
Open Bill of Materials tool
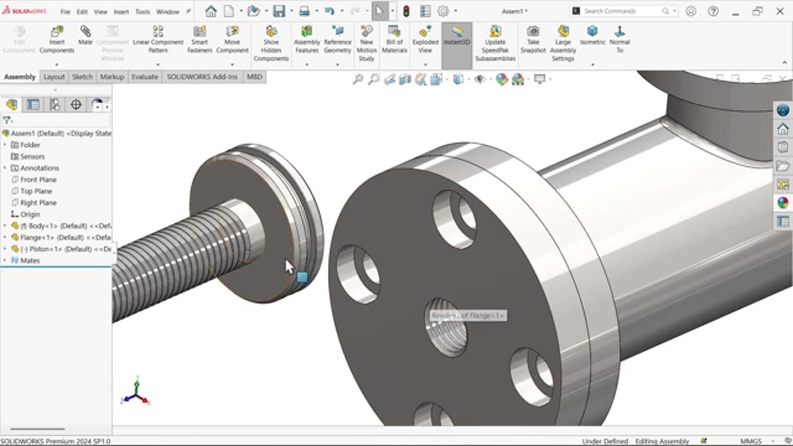[395, 38]
